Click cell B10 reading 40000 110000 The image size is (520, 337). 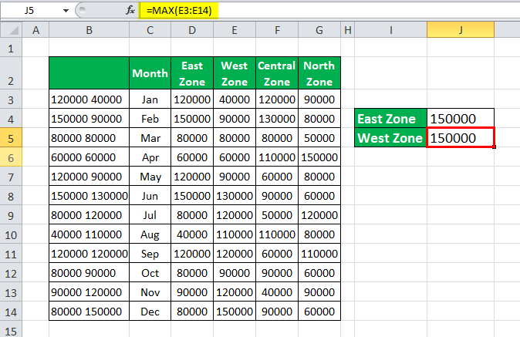coord(89,234)
